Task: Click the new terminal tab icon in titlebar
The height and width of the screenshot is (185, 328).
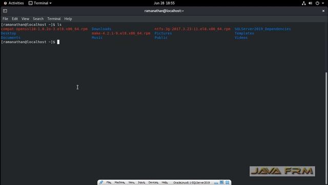Action: (5, 11)
